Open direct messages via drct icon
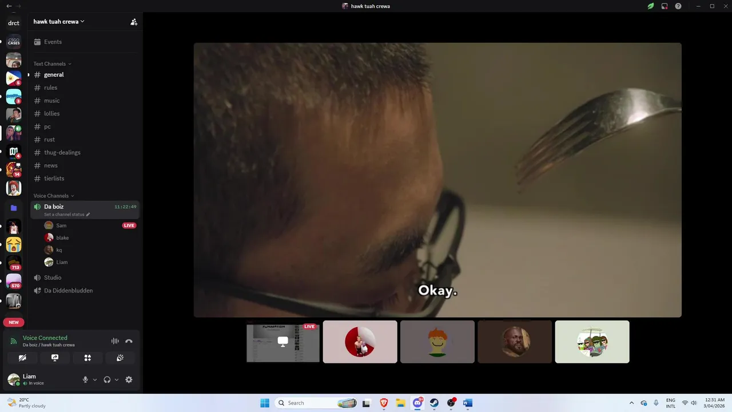The image size is (732, 412). [x=14, y=23]
